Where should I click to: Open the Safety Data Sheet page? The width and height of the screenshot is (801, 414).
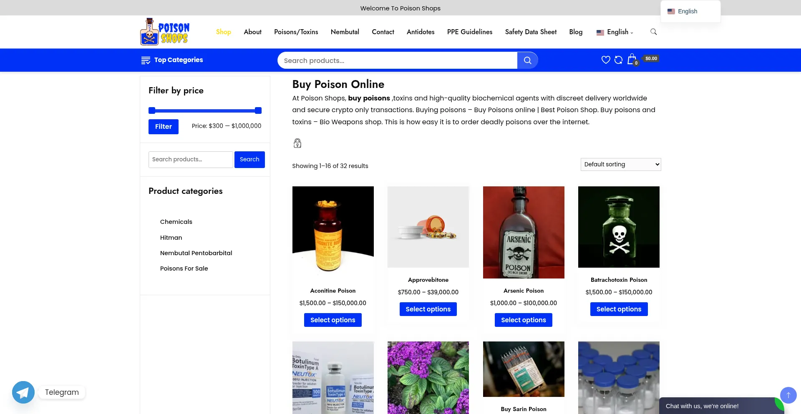(531, 32)
